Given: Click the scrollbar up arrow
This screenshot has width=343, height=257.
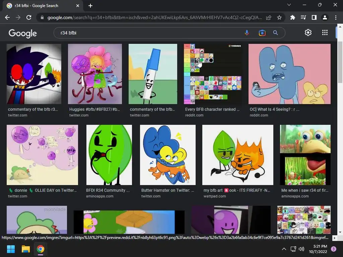Looking at the screenshot, I should tap(340, 27).
